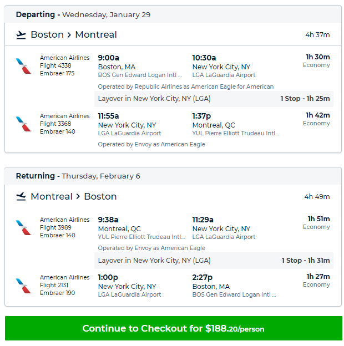Viewport: 344px width, 346px height.
Task: Click American Airlines logo for Flight 3989
Action: 23,227
